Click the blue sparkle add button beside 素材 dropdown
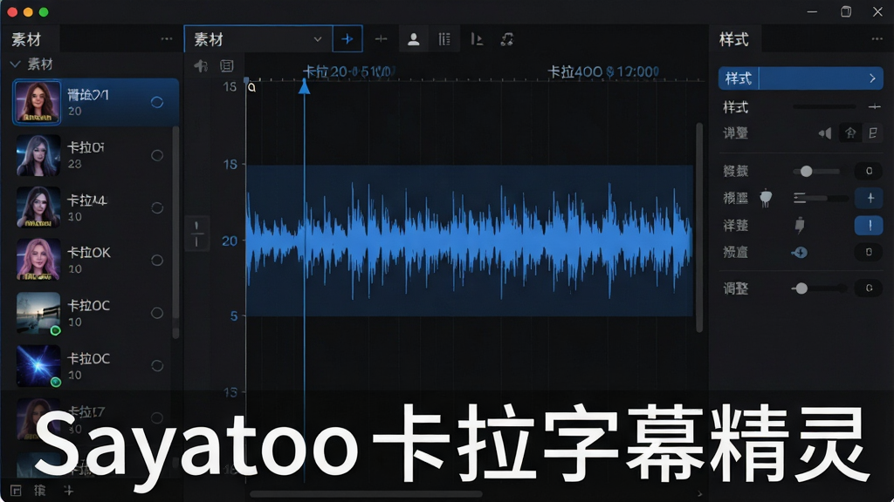894x502 pixels. click(x=347, y=38)
